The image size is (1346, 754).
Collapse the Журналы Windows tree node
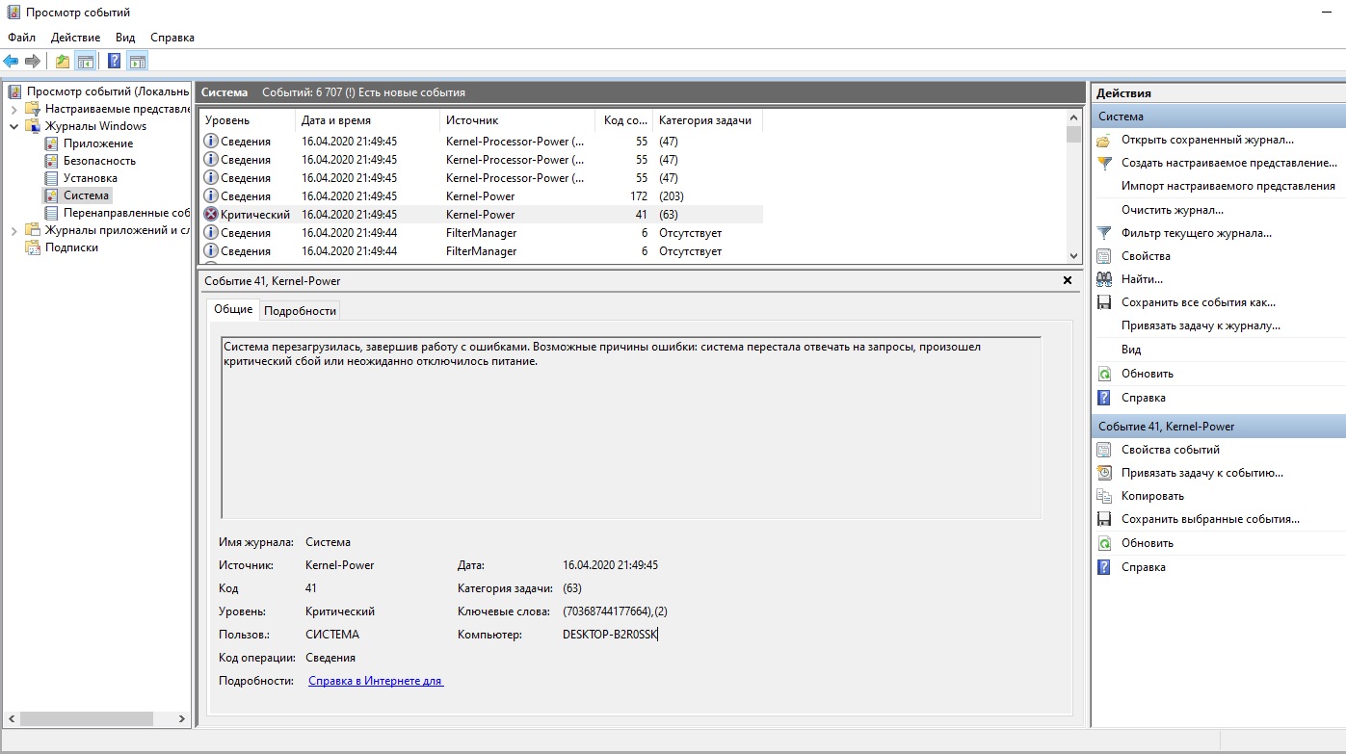tap(13, 126)
